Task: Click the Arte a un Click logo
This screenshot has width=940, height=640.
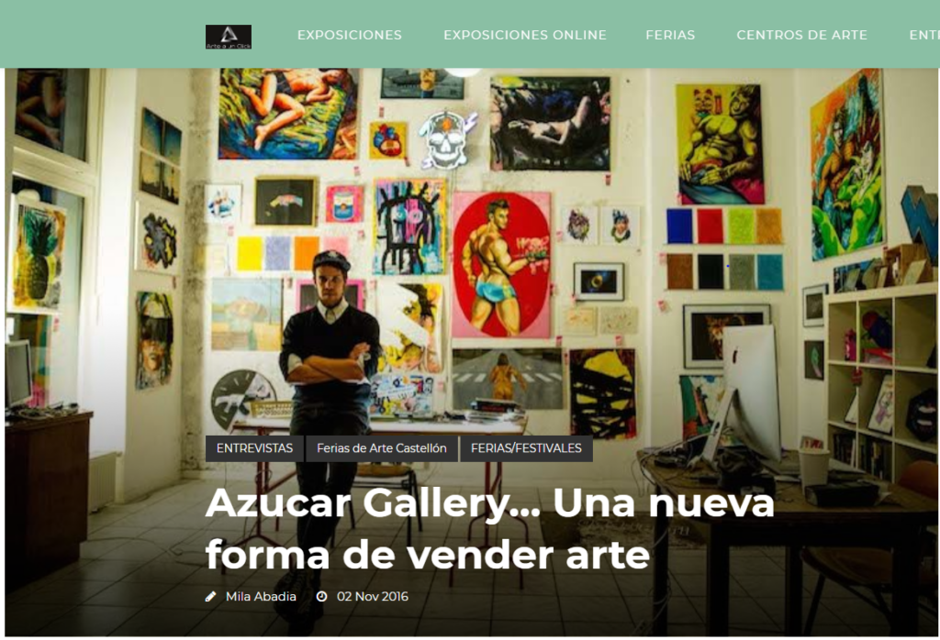Action: [x=229, y=37]
